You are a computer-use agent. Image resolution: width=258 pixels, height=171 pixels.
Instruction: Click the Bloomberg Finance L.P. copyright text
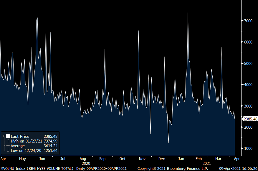point(173,169)
